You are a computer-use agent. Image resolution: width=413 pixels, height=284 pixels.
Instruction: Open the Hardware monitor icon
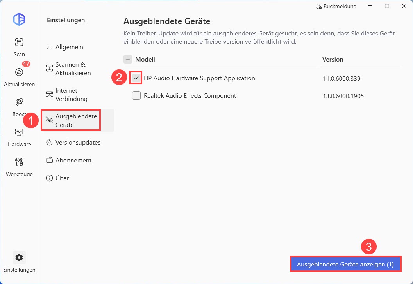[x=19, y=132]
